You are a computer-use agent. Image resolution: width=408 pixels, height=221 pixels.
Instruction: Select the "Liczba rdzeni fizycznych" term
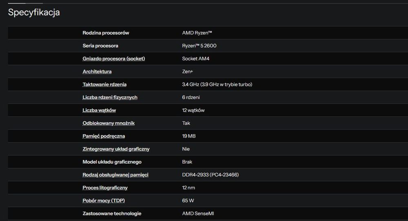point(110,97)
